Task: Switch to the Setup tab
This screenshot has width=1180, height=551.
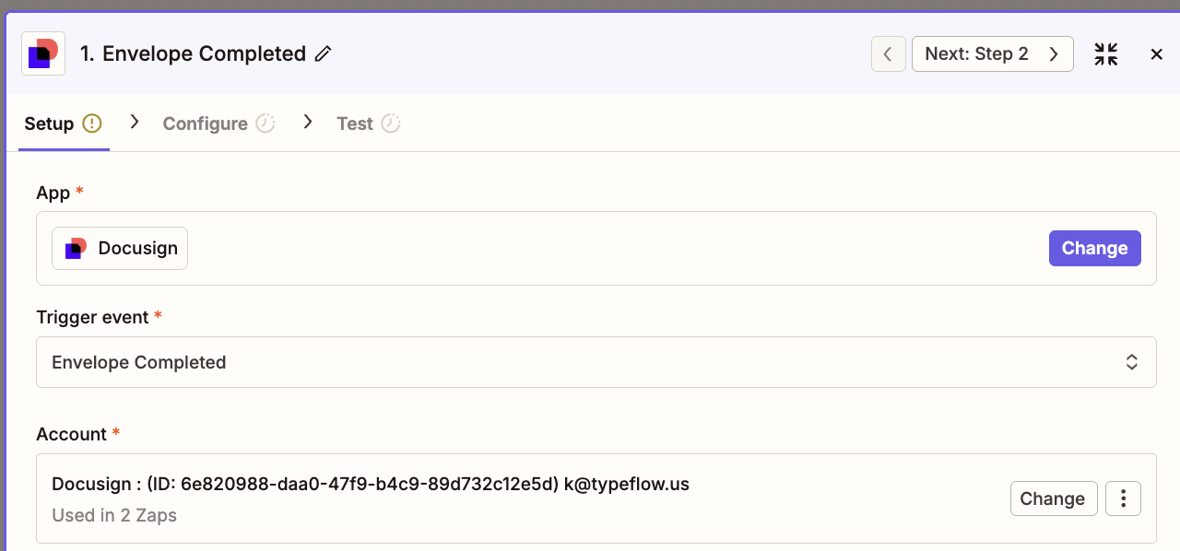Action: [49, 123]
